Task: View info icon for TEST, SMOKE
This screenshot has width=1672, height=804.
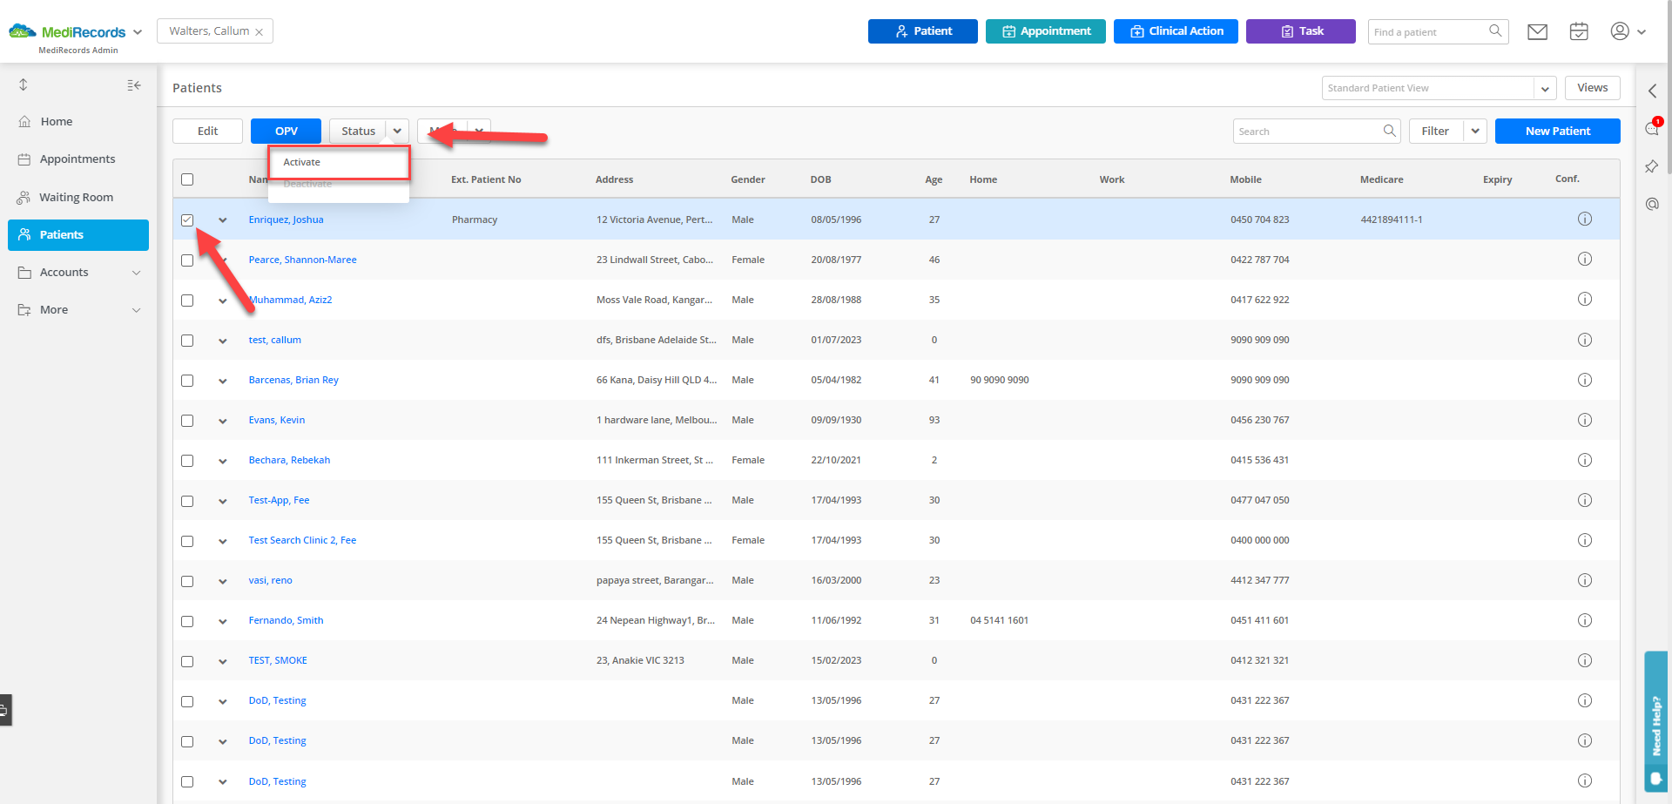Action: pos(1585,660)
